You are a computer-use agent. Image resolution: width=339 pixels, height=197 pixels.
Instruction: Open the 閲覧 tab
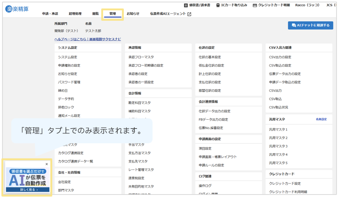[96, 14]
